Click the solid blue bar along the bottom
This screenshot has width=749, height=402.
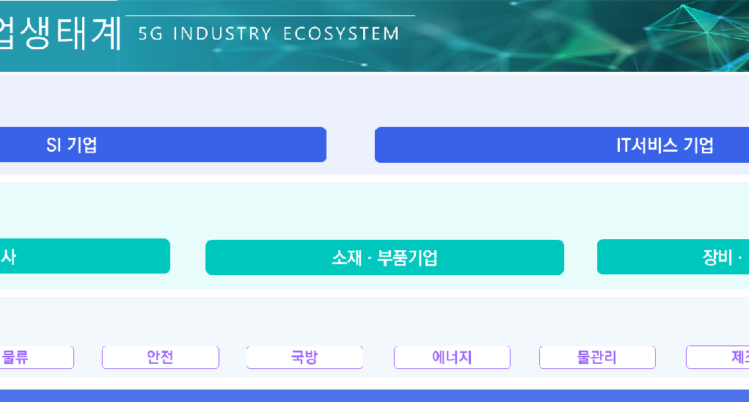pyautogui.click(x=374, y=396)
